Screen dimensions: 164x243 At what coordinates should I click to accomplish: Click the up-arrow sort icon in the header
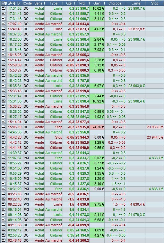[14, 3]
